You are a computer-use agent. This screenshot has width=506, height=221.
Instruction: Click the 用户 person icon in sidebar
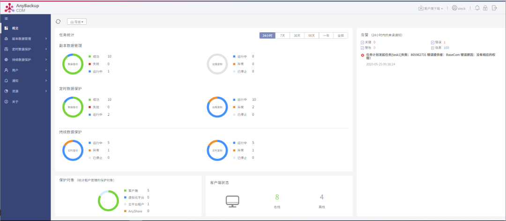(6, 70)
